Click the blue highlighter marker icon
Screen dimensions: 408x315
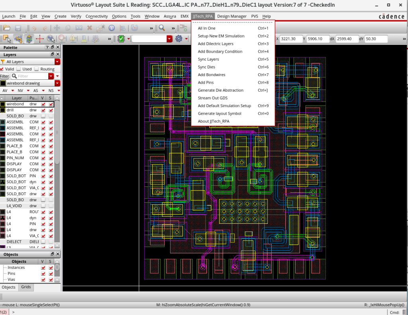[x=84, y=39]
